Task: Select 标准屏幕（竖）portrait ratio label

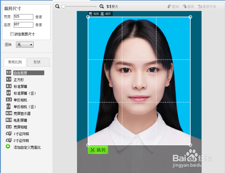Action: (25, 93)
